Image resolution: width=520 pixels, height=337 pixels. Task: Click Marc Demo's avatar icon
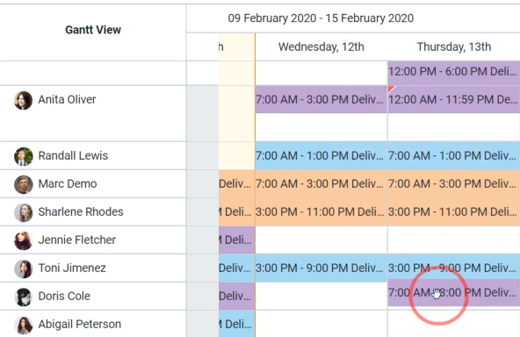click(23, 184)
